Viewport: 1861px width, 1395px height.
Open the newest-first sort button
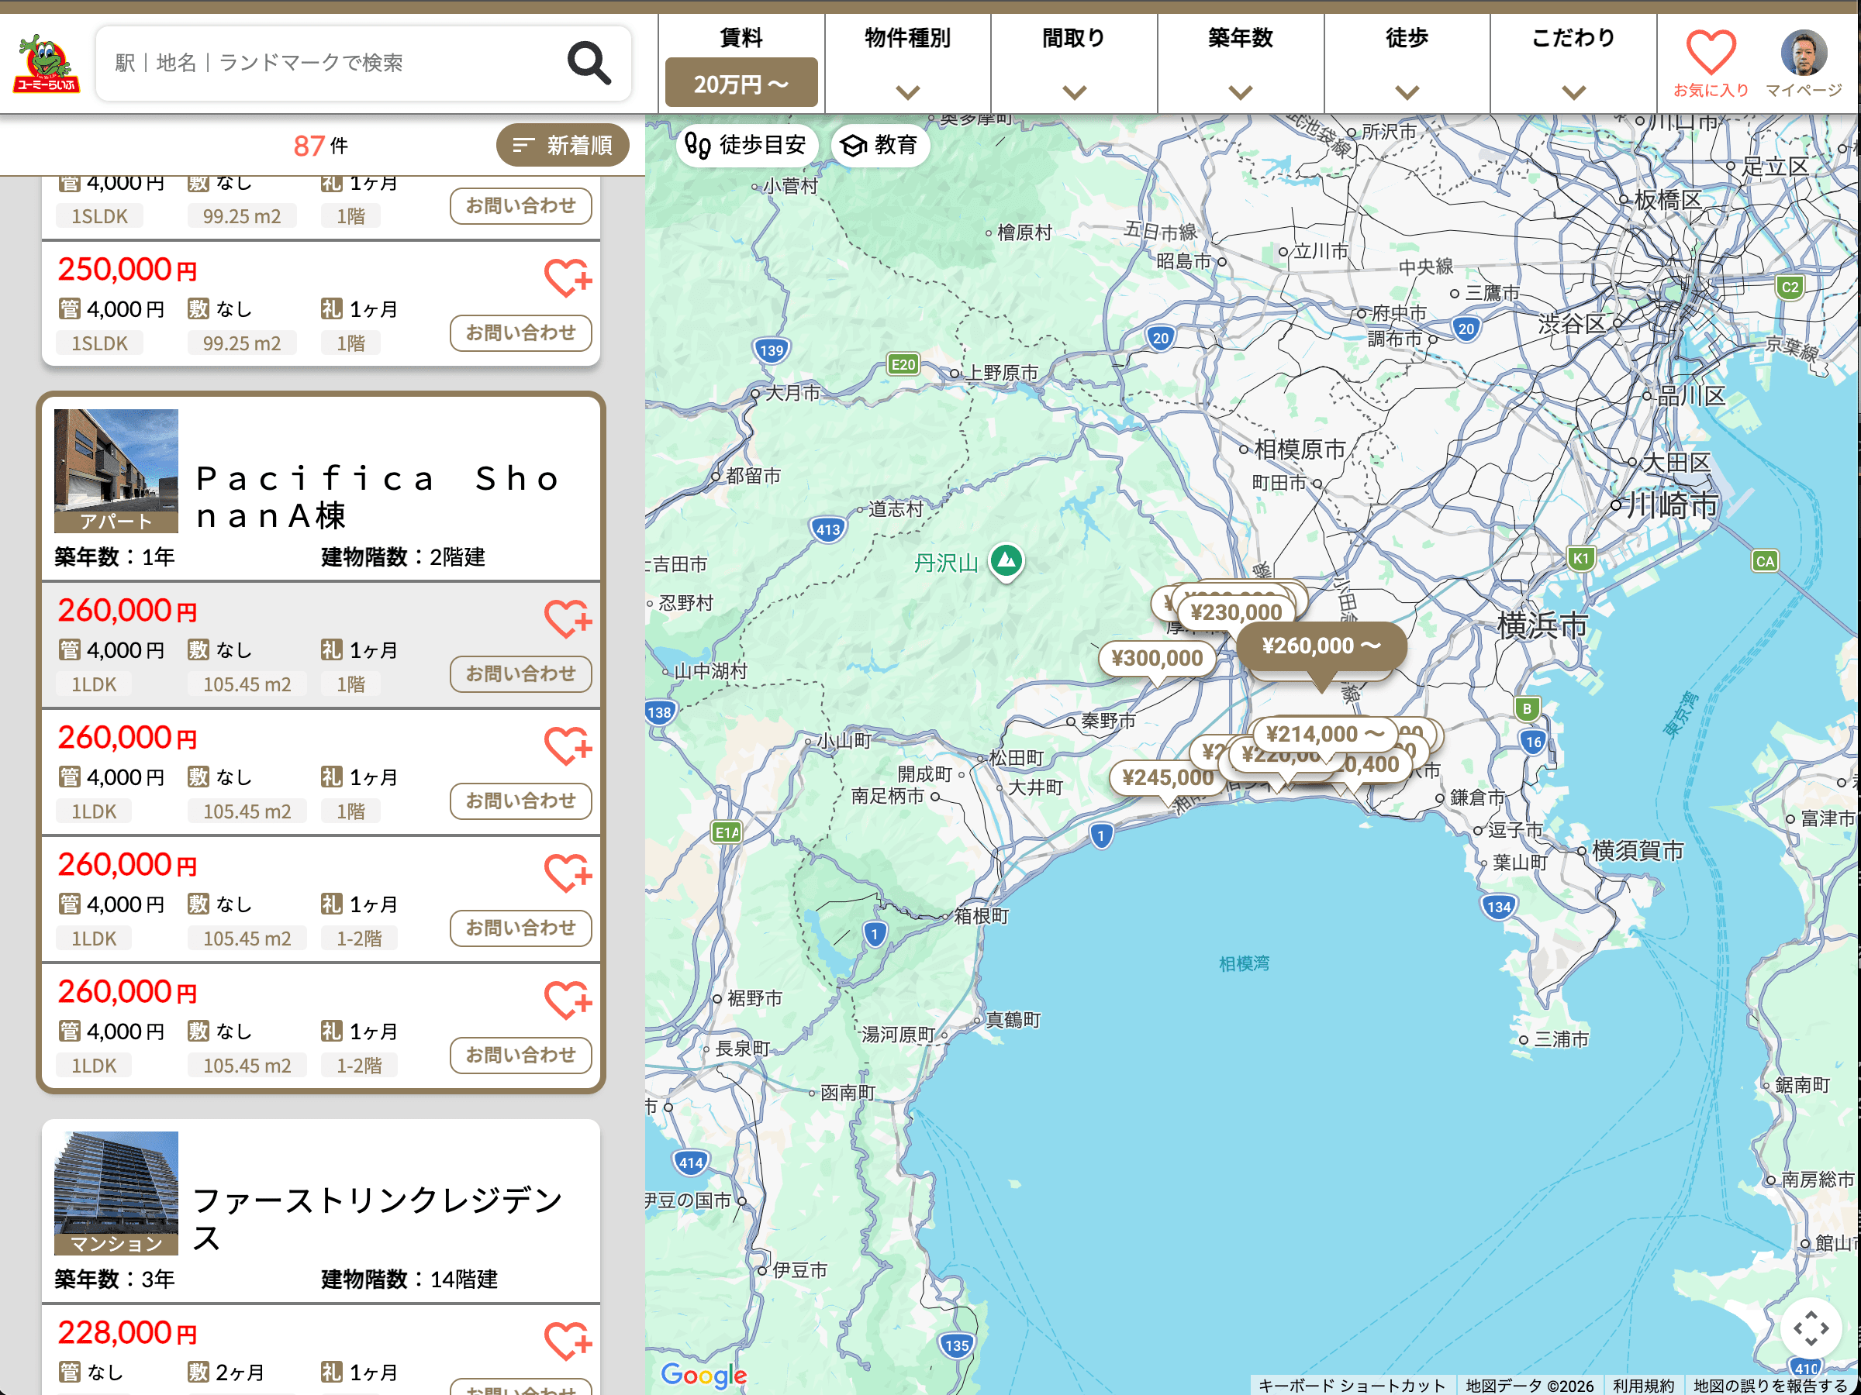click(562, 146)
